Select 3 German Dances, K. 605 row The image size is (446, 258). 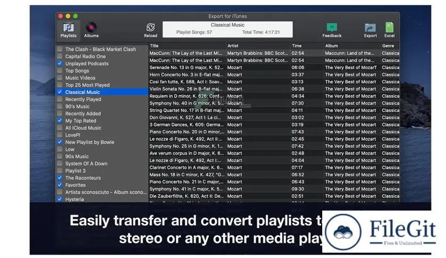(x=274, y=124)
